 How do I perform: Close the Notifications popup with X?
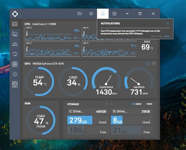click(x=168, y=23)
